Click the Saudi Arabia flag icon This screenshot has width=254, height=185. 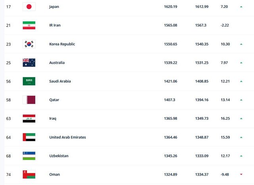29,81
